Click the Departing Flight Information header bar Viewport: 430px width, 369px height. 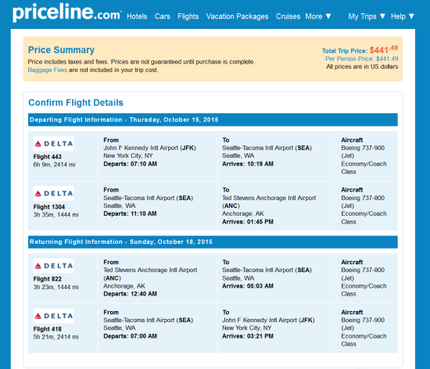pyautogui.click(x=213, y=120)
